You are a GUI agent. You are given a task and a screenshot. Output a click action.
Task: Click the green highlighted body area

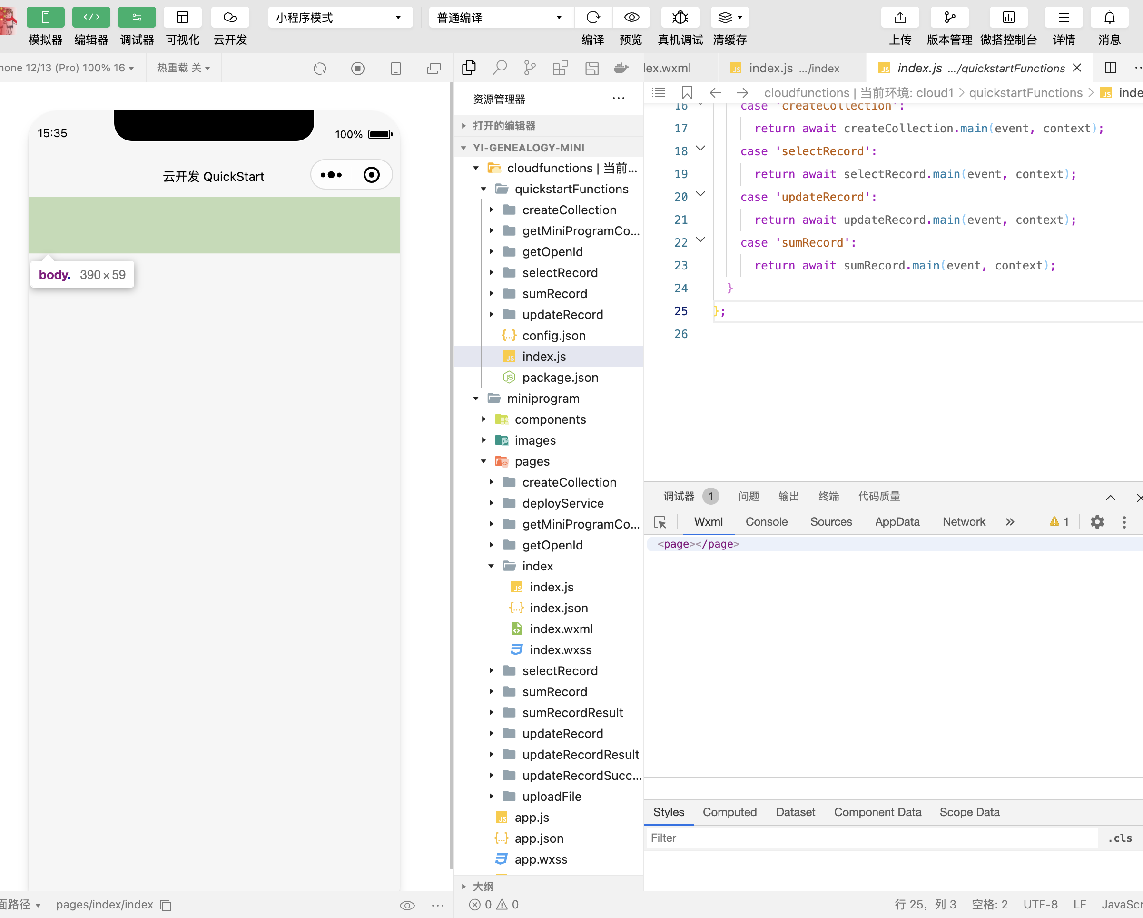pyautogui.click(x=214, y=225)
